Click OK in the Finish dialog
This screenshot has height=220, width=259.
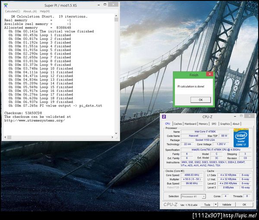pos(201,100)
